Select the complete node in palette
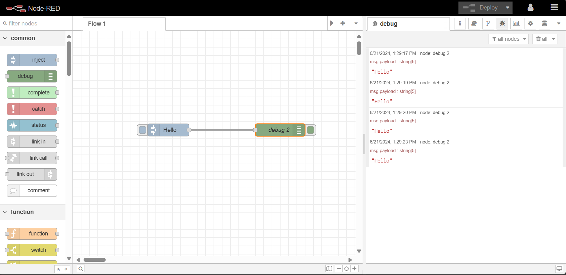 (x=32, y=93)
